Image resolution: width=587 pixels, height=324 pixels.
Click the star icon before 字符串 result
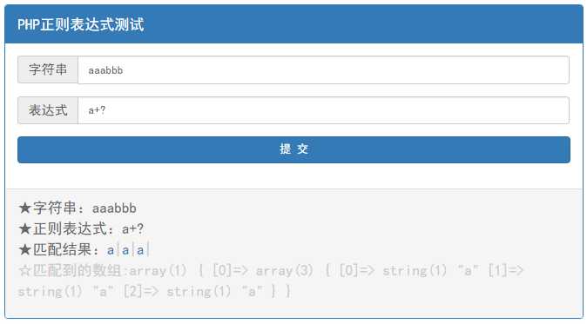point(24,208)
